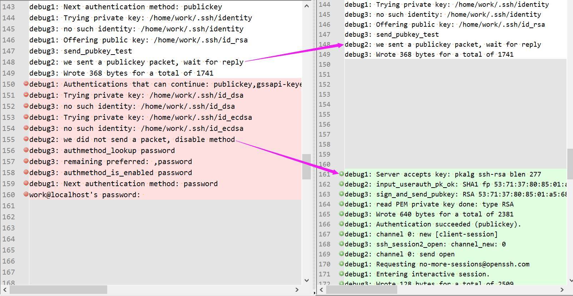This screenshot has height=296, width=573.
Task: Click the red marker on line 160 password prompt
Action: pos(26,194)
